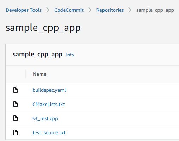This screenshot has height=141, width=179.
Task: Sort by the Name column header
Action: click(x=40, y=74)
